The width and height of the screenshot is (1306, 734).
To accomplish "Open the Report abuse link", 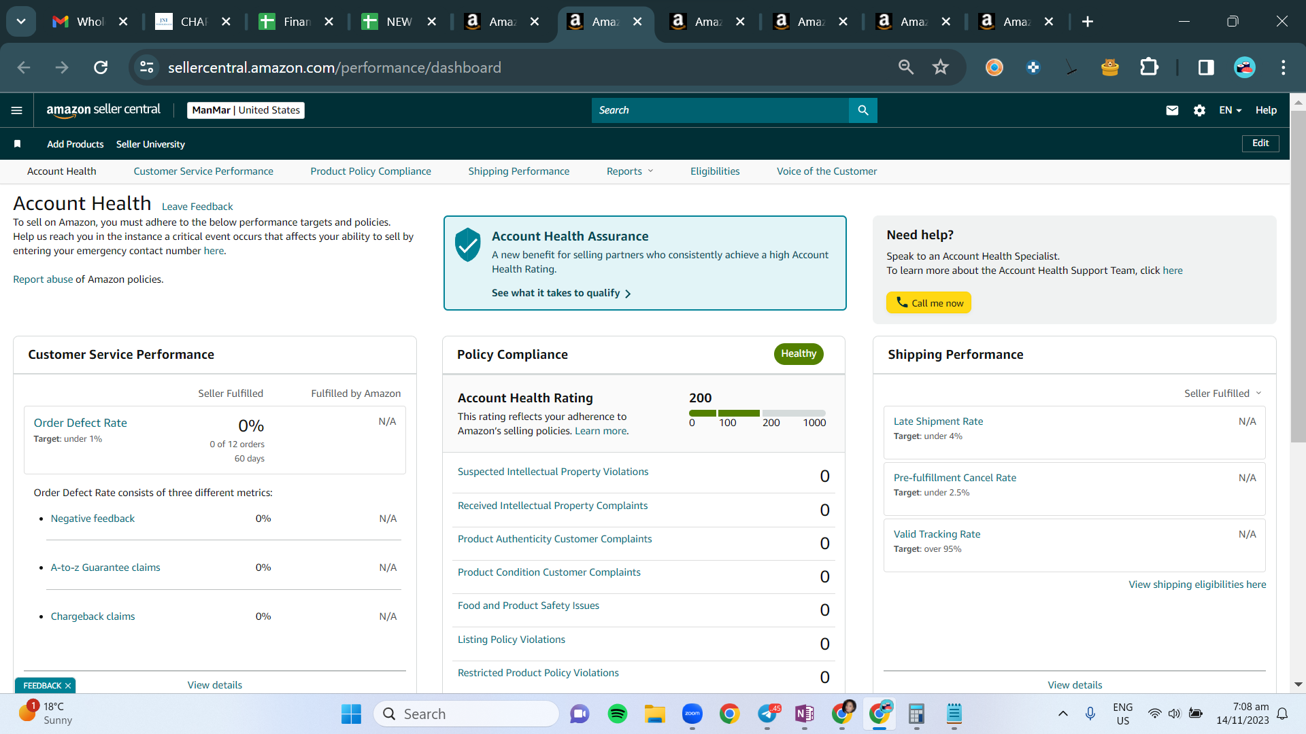I will [x=43, y=279].
